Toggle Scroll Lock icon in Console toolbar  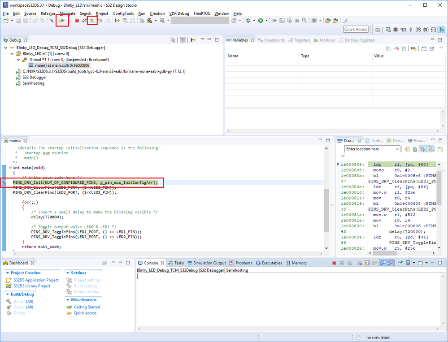pos(367,263)
